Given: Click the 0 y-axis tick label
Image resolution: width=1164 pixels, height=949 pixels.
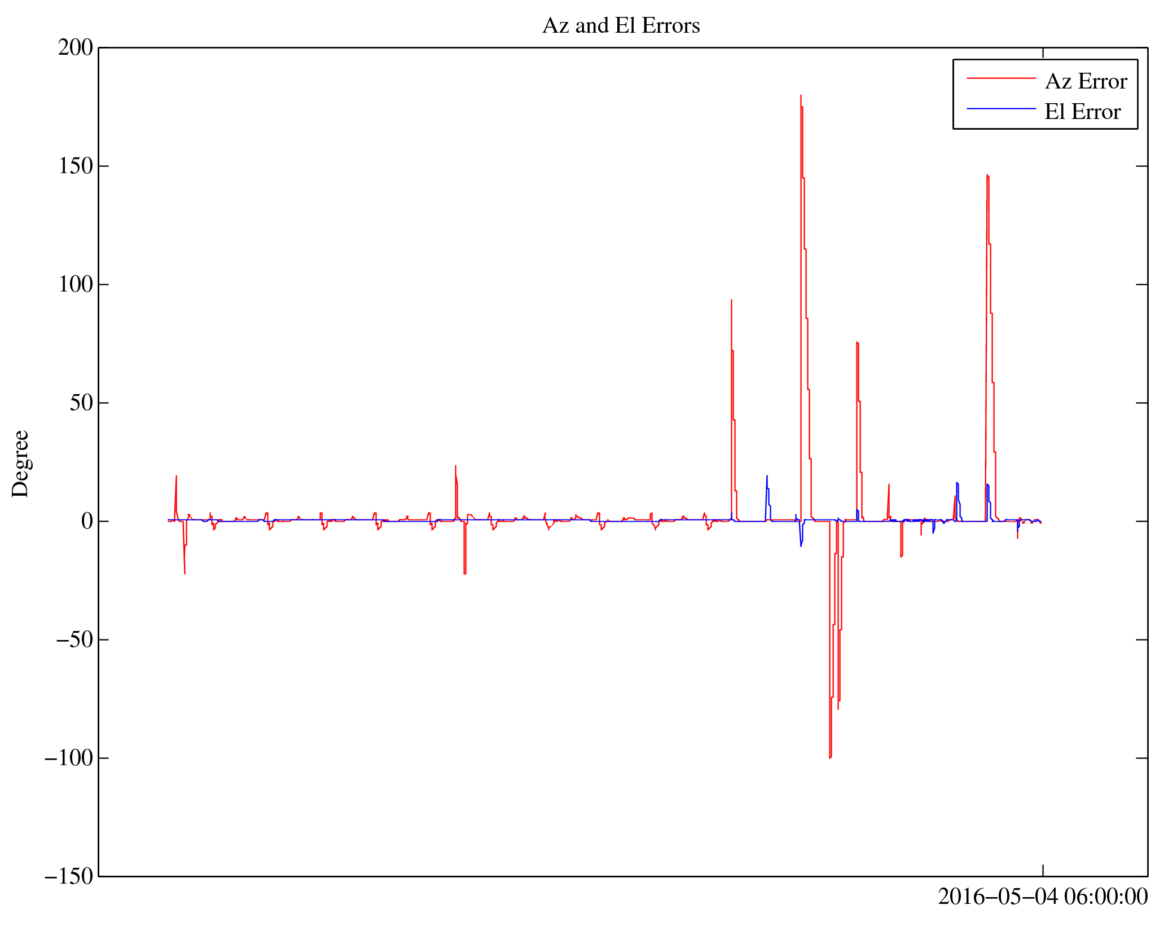Looking at the screenshot, I should click(x=87, y=522).
